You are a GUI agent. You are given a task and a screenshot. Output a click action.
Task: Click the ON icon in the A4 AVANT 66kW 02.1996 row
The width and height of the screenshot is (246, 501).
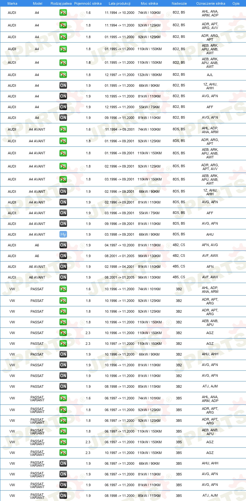pos(63,192)
